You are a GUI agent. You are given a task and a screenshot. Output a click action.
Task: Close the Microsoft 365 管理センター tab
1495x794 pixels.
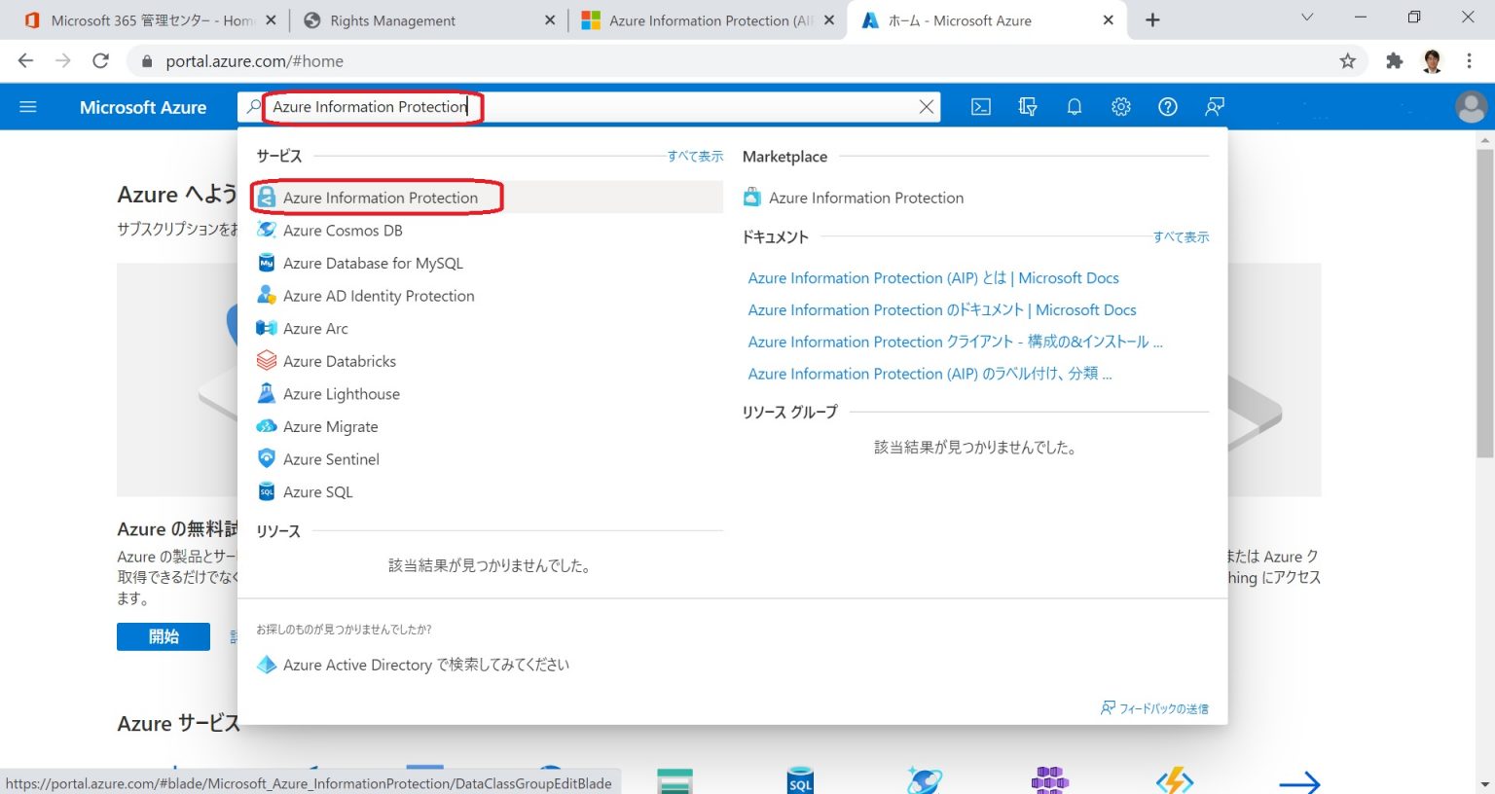(x=271, y=20)
